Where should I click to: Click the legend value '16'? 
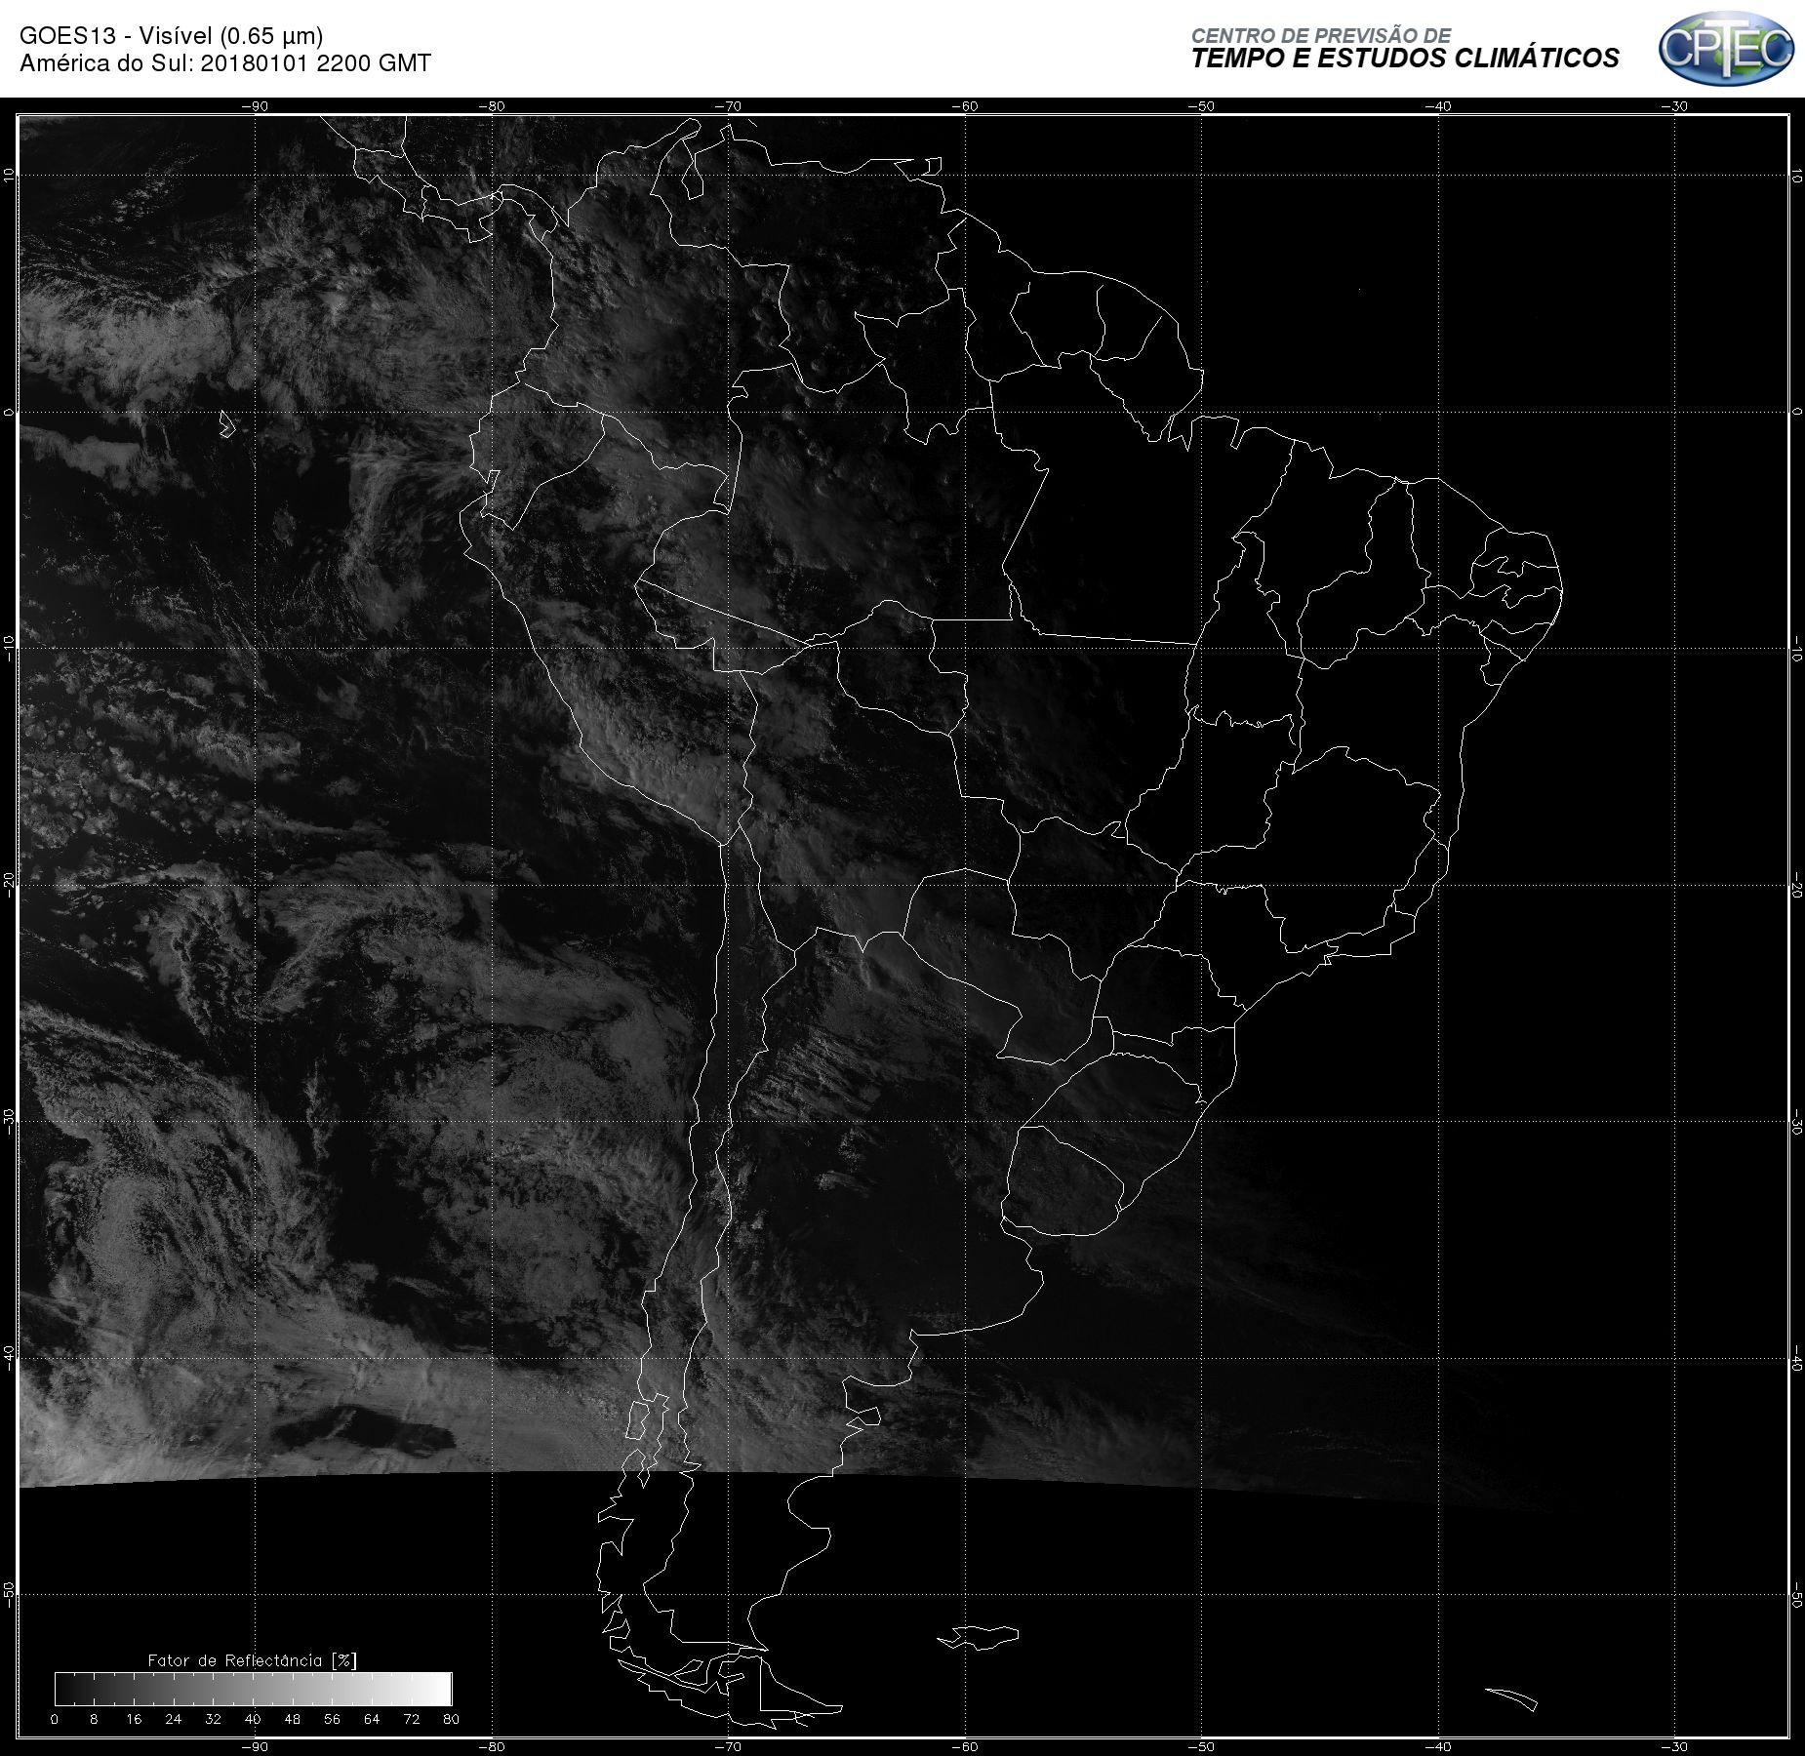click(x=134, y=1719)
